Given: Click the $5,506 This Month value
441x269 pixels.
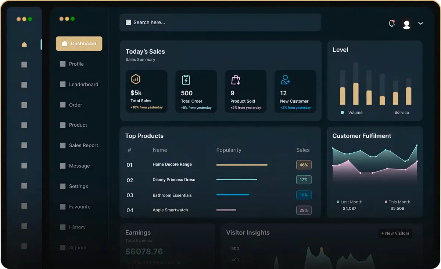Looking at the screenshot, I should (x=397, y=209).
